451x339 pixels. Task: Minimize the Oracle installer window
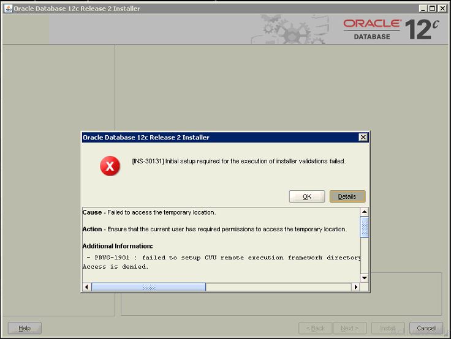click(x=423, y=9)
